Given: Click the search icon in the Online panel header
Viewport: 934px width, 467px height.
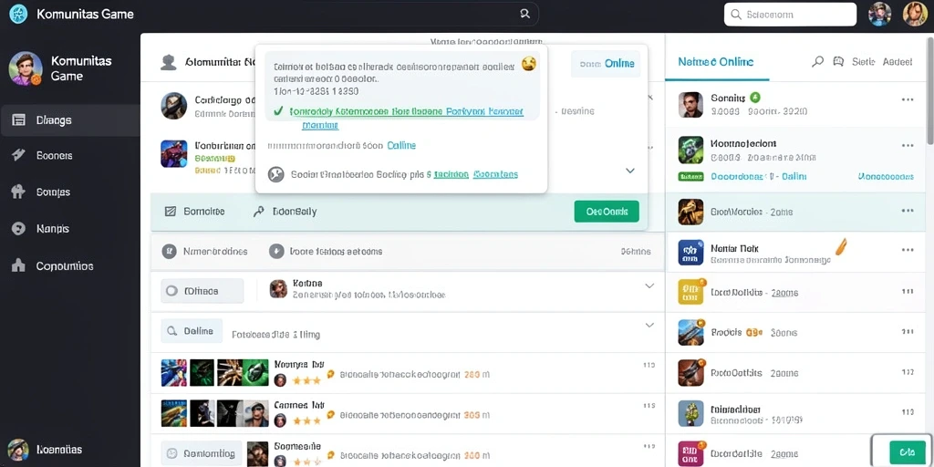Looking at the screenshot, I should (x=818, y=61).
